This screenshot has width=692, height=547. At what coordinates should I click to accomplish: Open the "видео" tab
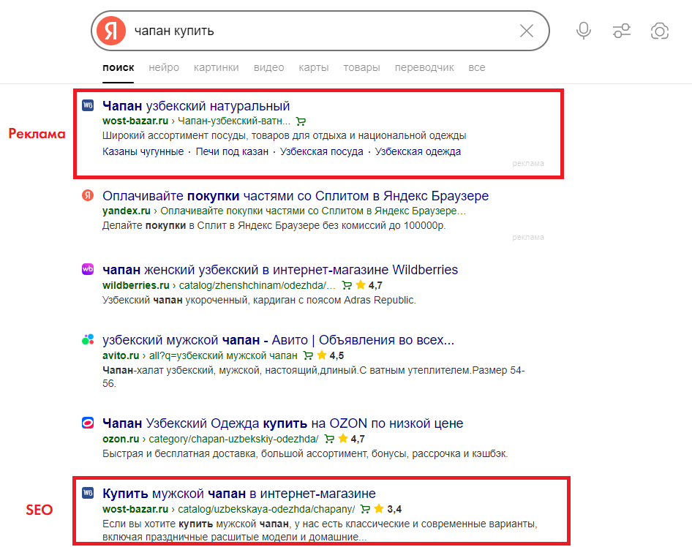tap(268, 67)
